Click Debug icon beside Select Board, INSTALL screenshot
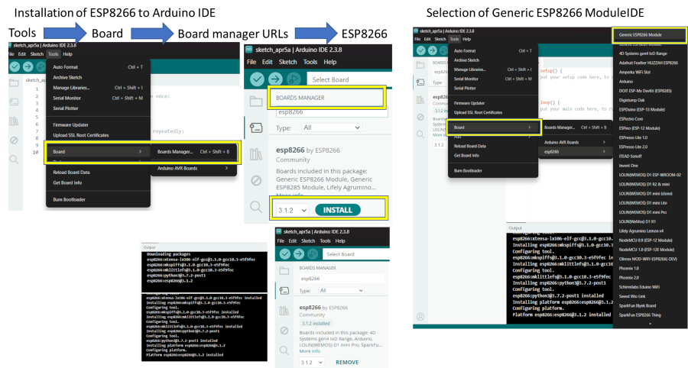 [x=293, y=79]
